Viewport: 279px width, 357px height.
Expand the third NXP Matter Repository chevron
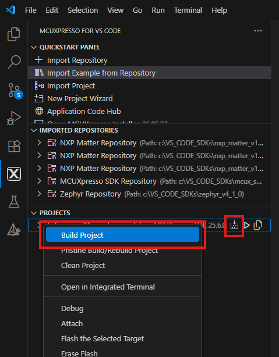point(39,168)
